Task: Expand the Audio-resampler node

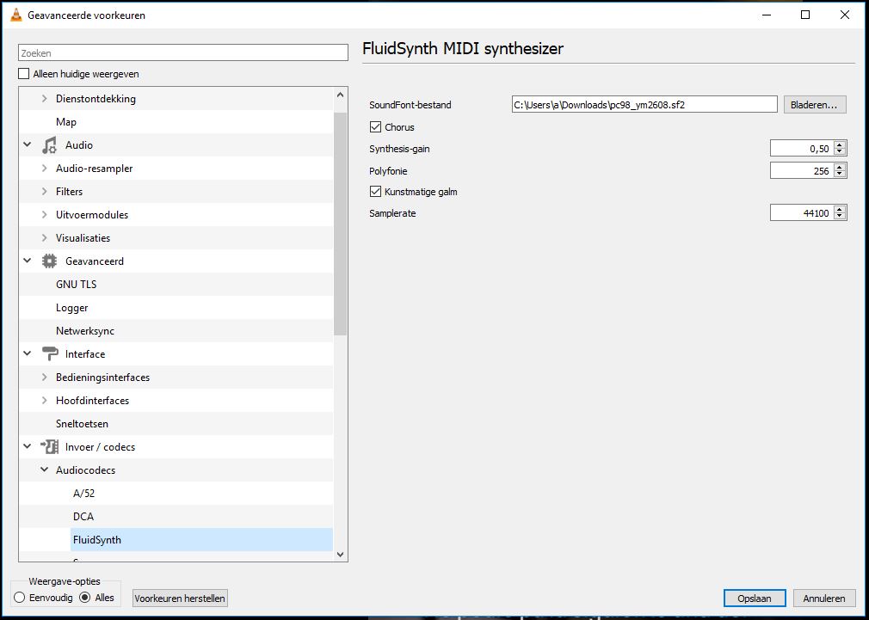Action: click(45, 169)
